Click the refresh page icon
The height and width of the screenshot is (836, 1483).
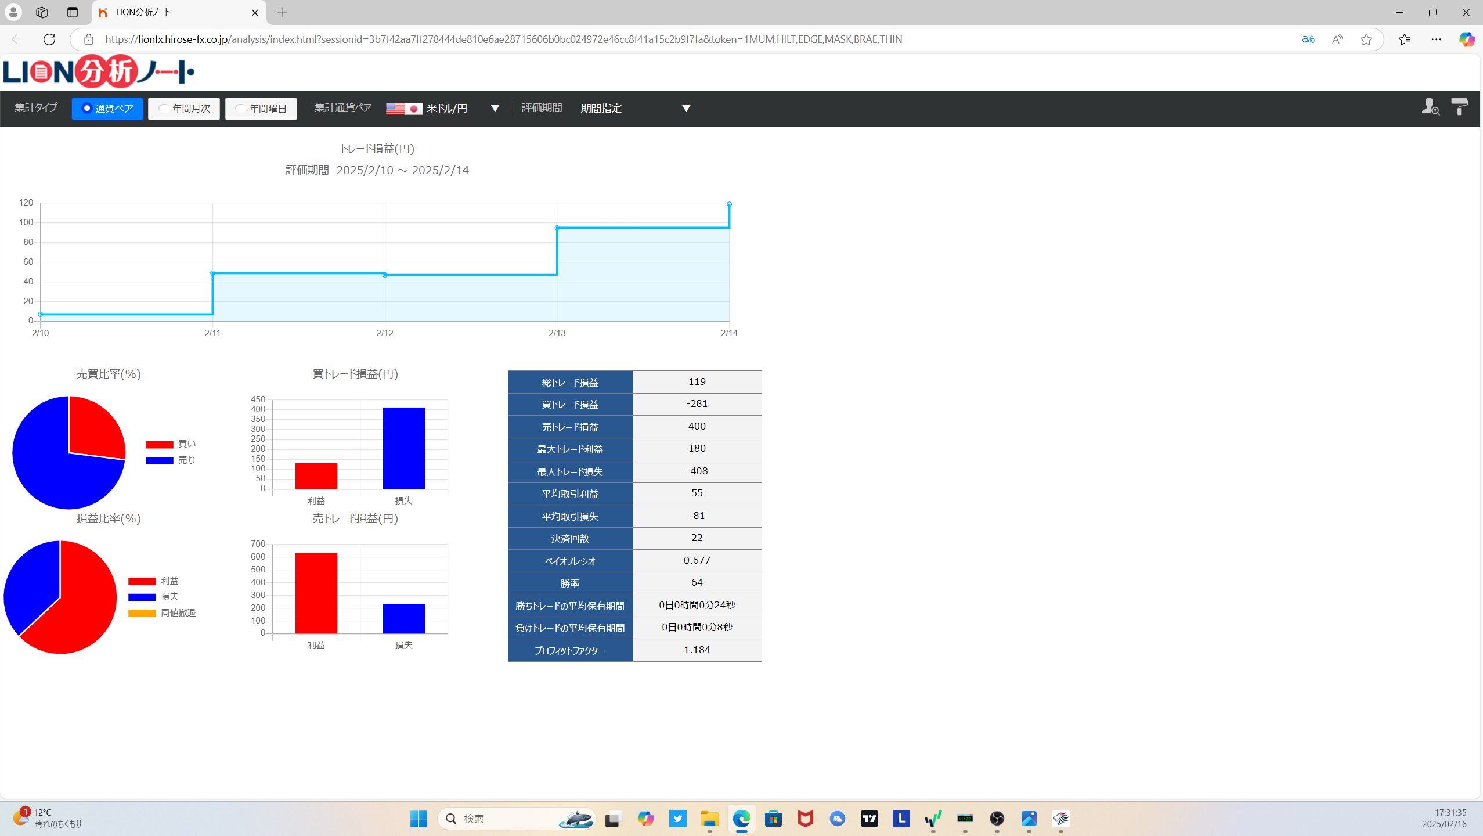coord(49,39)
